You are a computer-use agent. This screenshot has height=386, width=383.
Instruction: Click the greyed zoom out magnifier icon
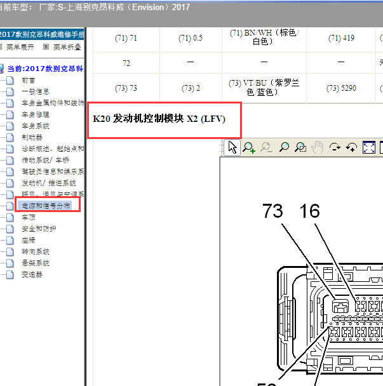[266, 148]
